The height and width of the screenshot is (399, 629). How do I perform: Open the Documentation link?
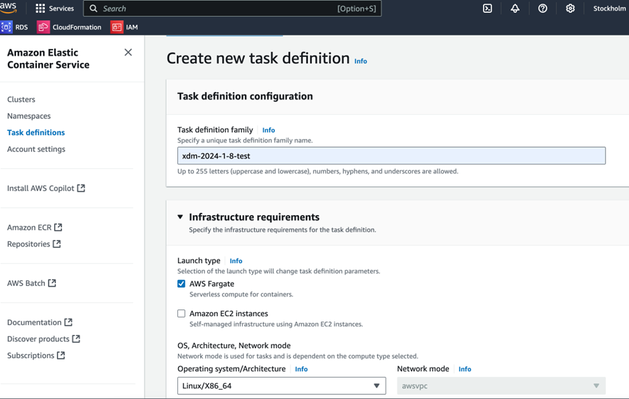(35, 322)
